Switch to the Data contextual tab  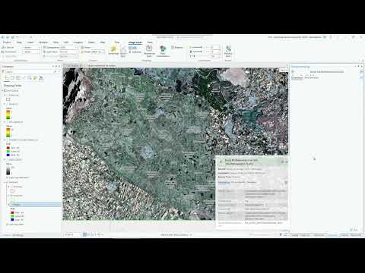(150, 42)
